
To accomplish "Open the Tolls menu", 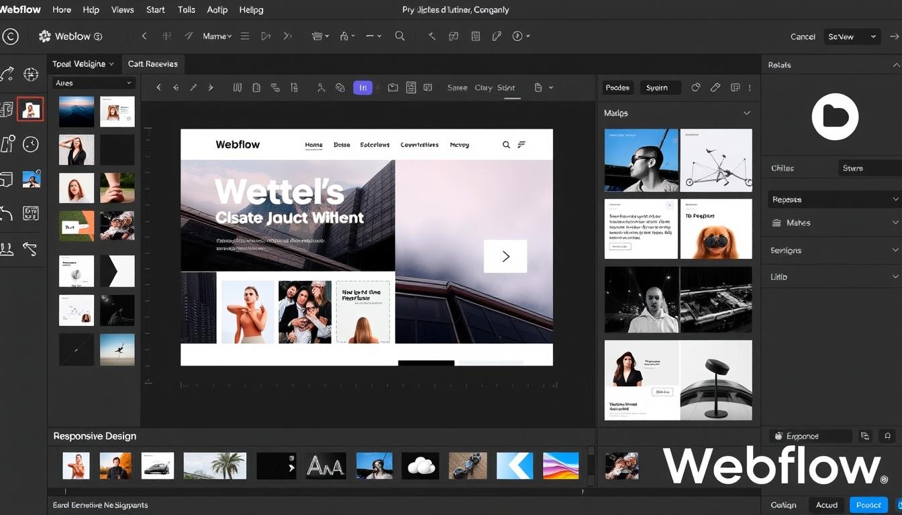I will coord(187,9).
